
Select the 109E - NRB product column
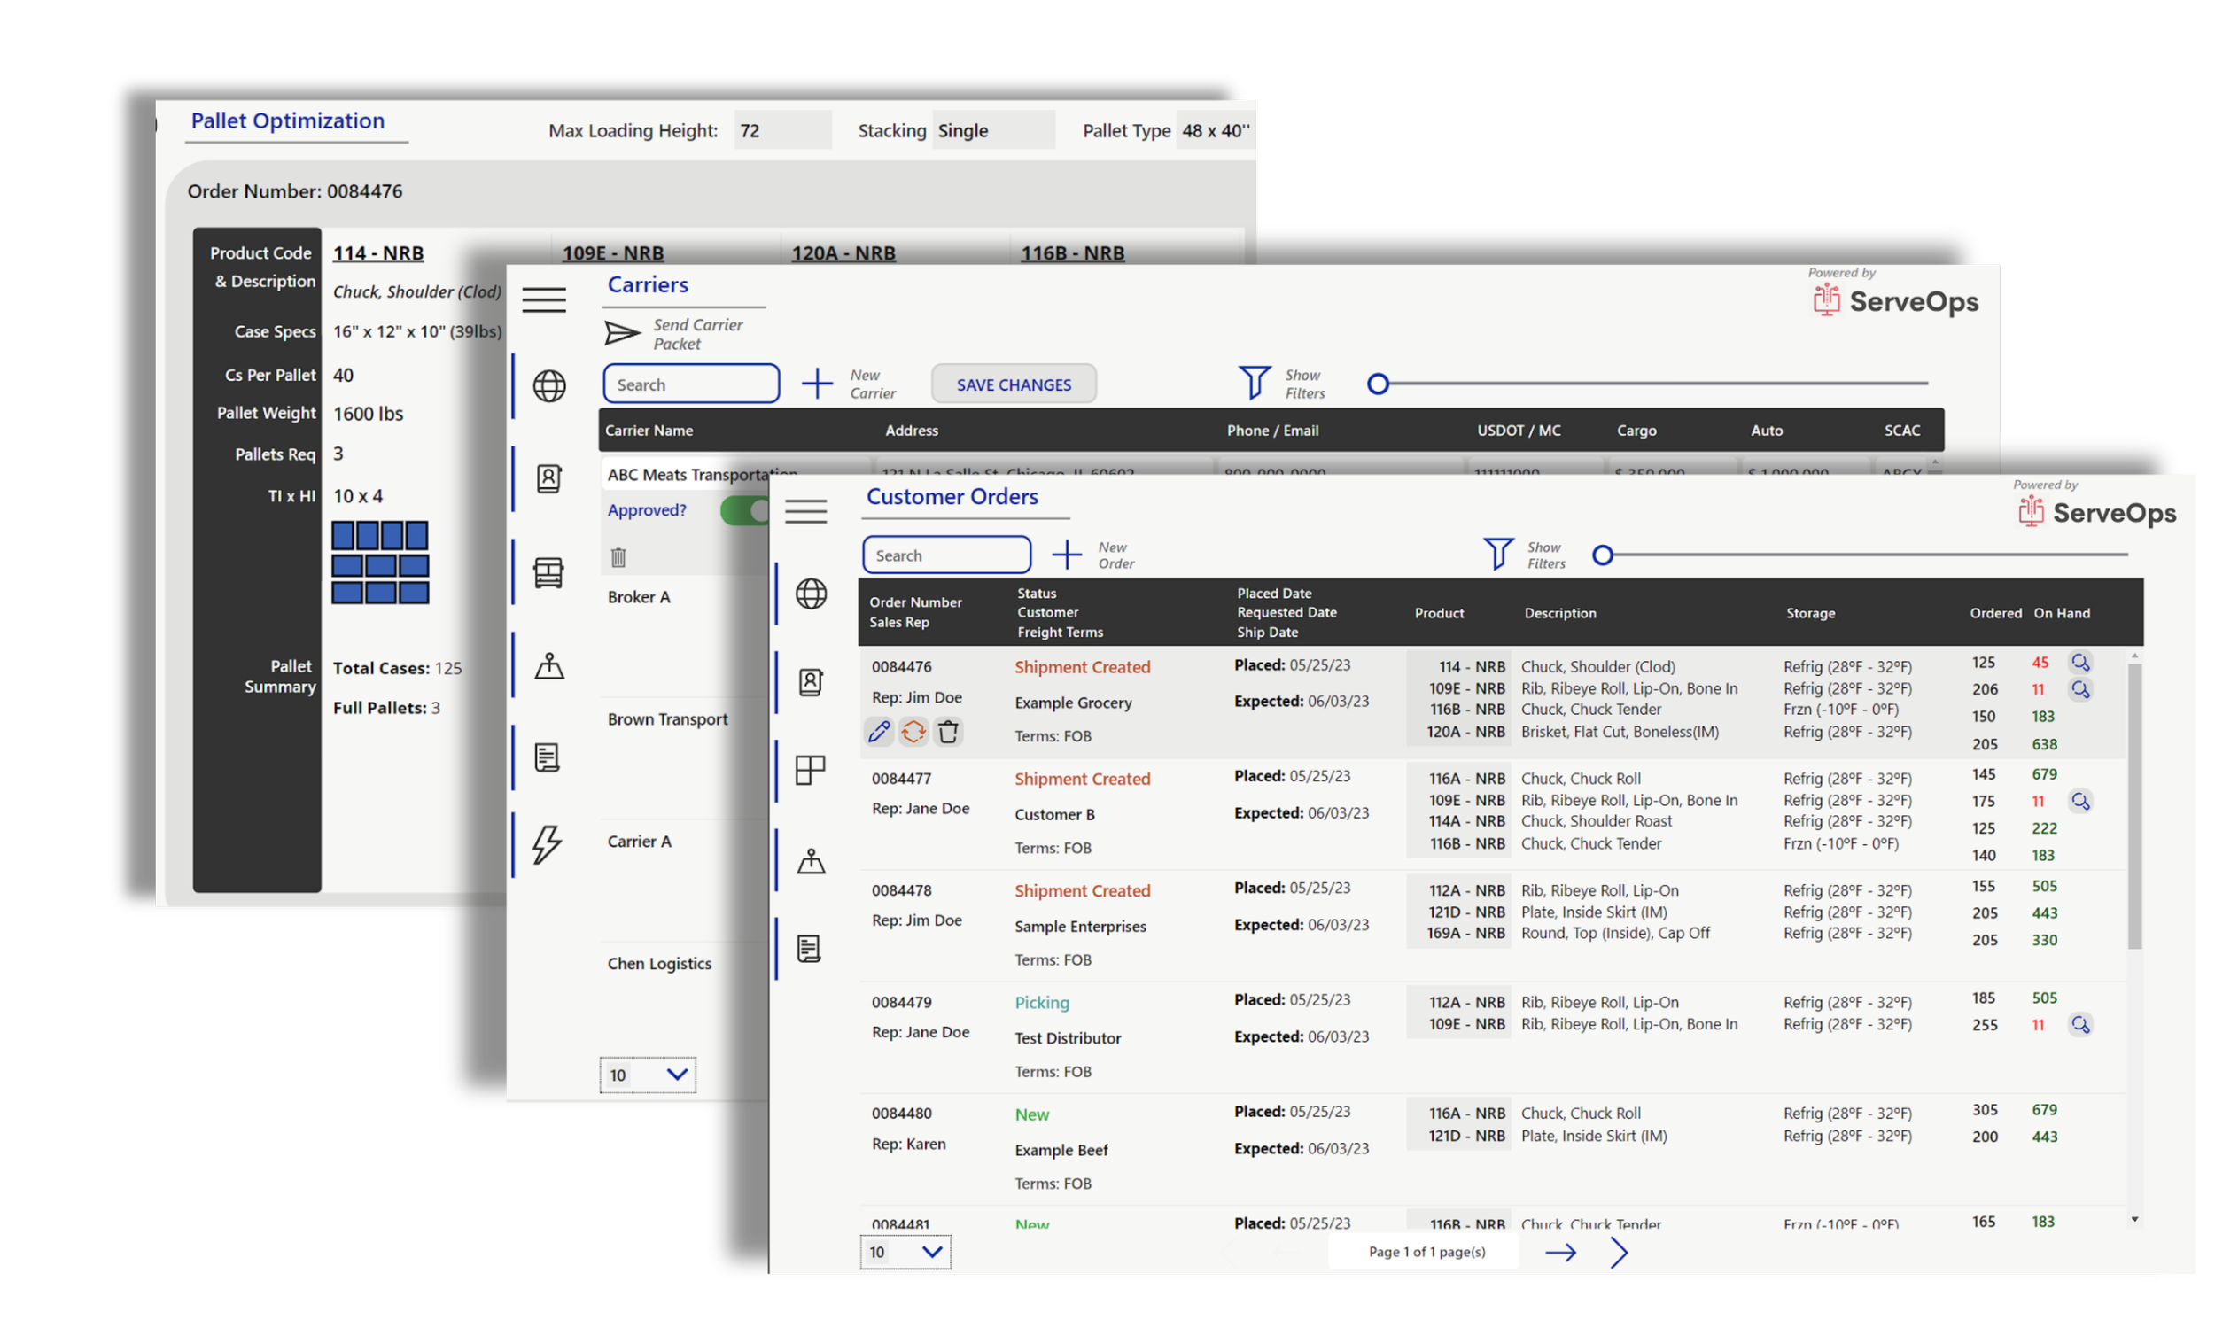613,253
